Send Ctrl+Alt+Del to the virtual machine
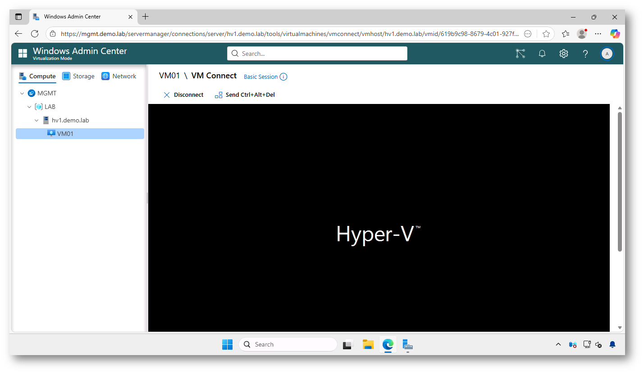Image resolution: width=644 pixels, height=374 pixels. pyautogui.click(x=251, y=95)
